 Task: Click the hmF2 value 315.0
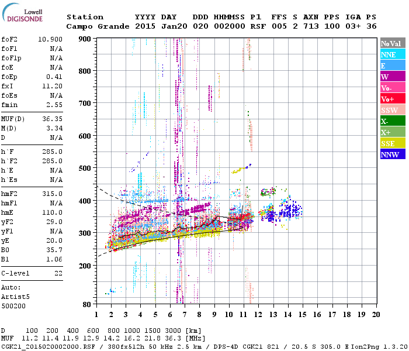(x=52, y=194)
